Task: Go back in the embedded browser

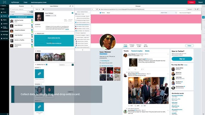Action: pyautogui.click(x=92, y=9)
